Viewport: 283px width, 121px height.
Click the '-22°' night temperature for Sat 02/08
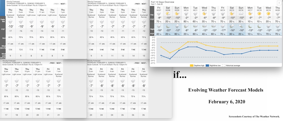(168, 31)
